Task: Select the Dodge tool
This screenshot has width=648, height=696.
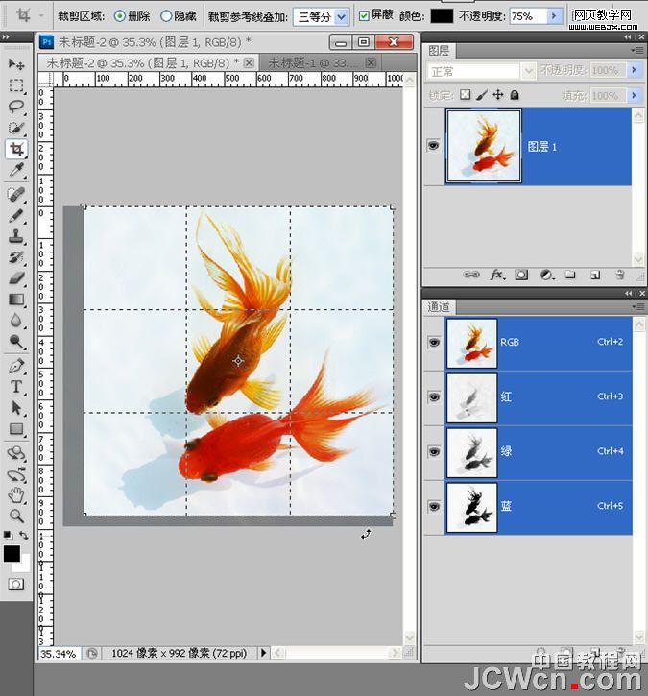Action: [16, 342]
